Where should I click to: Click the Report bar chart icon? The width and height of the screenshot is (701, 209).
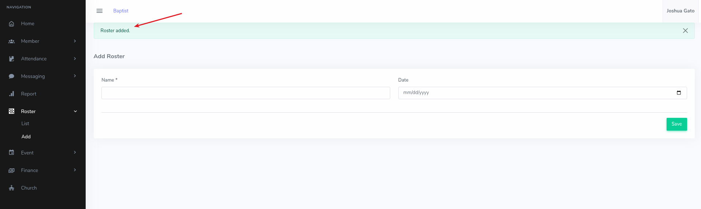tap(11, 94)
